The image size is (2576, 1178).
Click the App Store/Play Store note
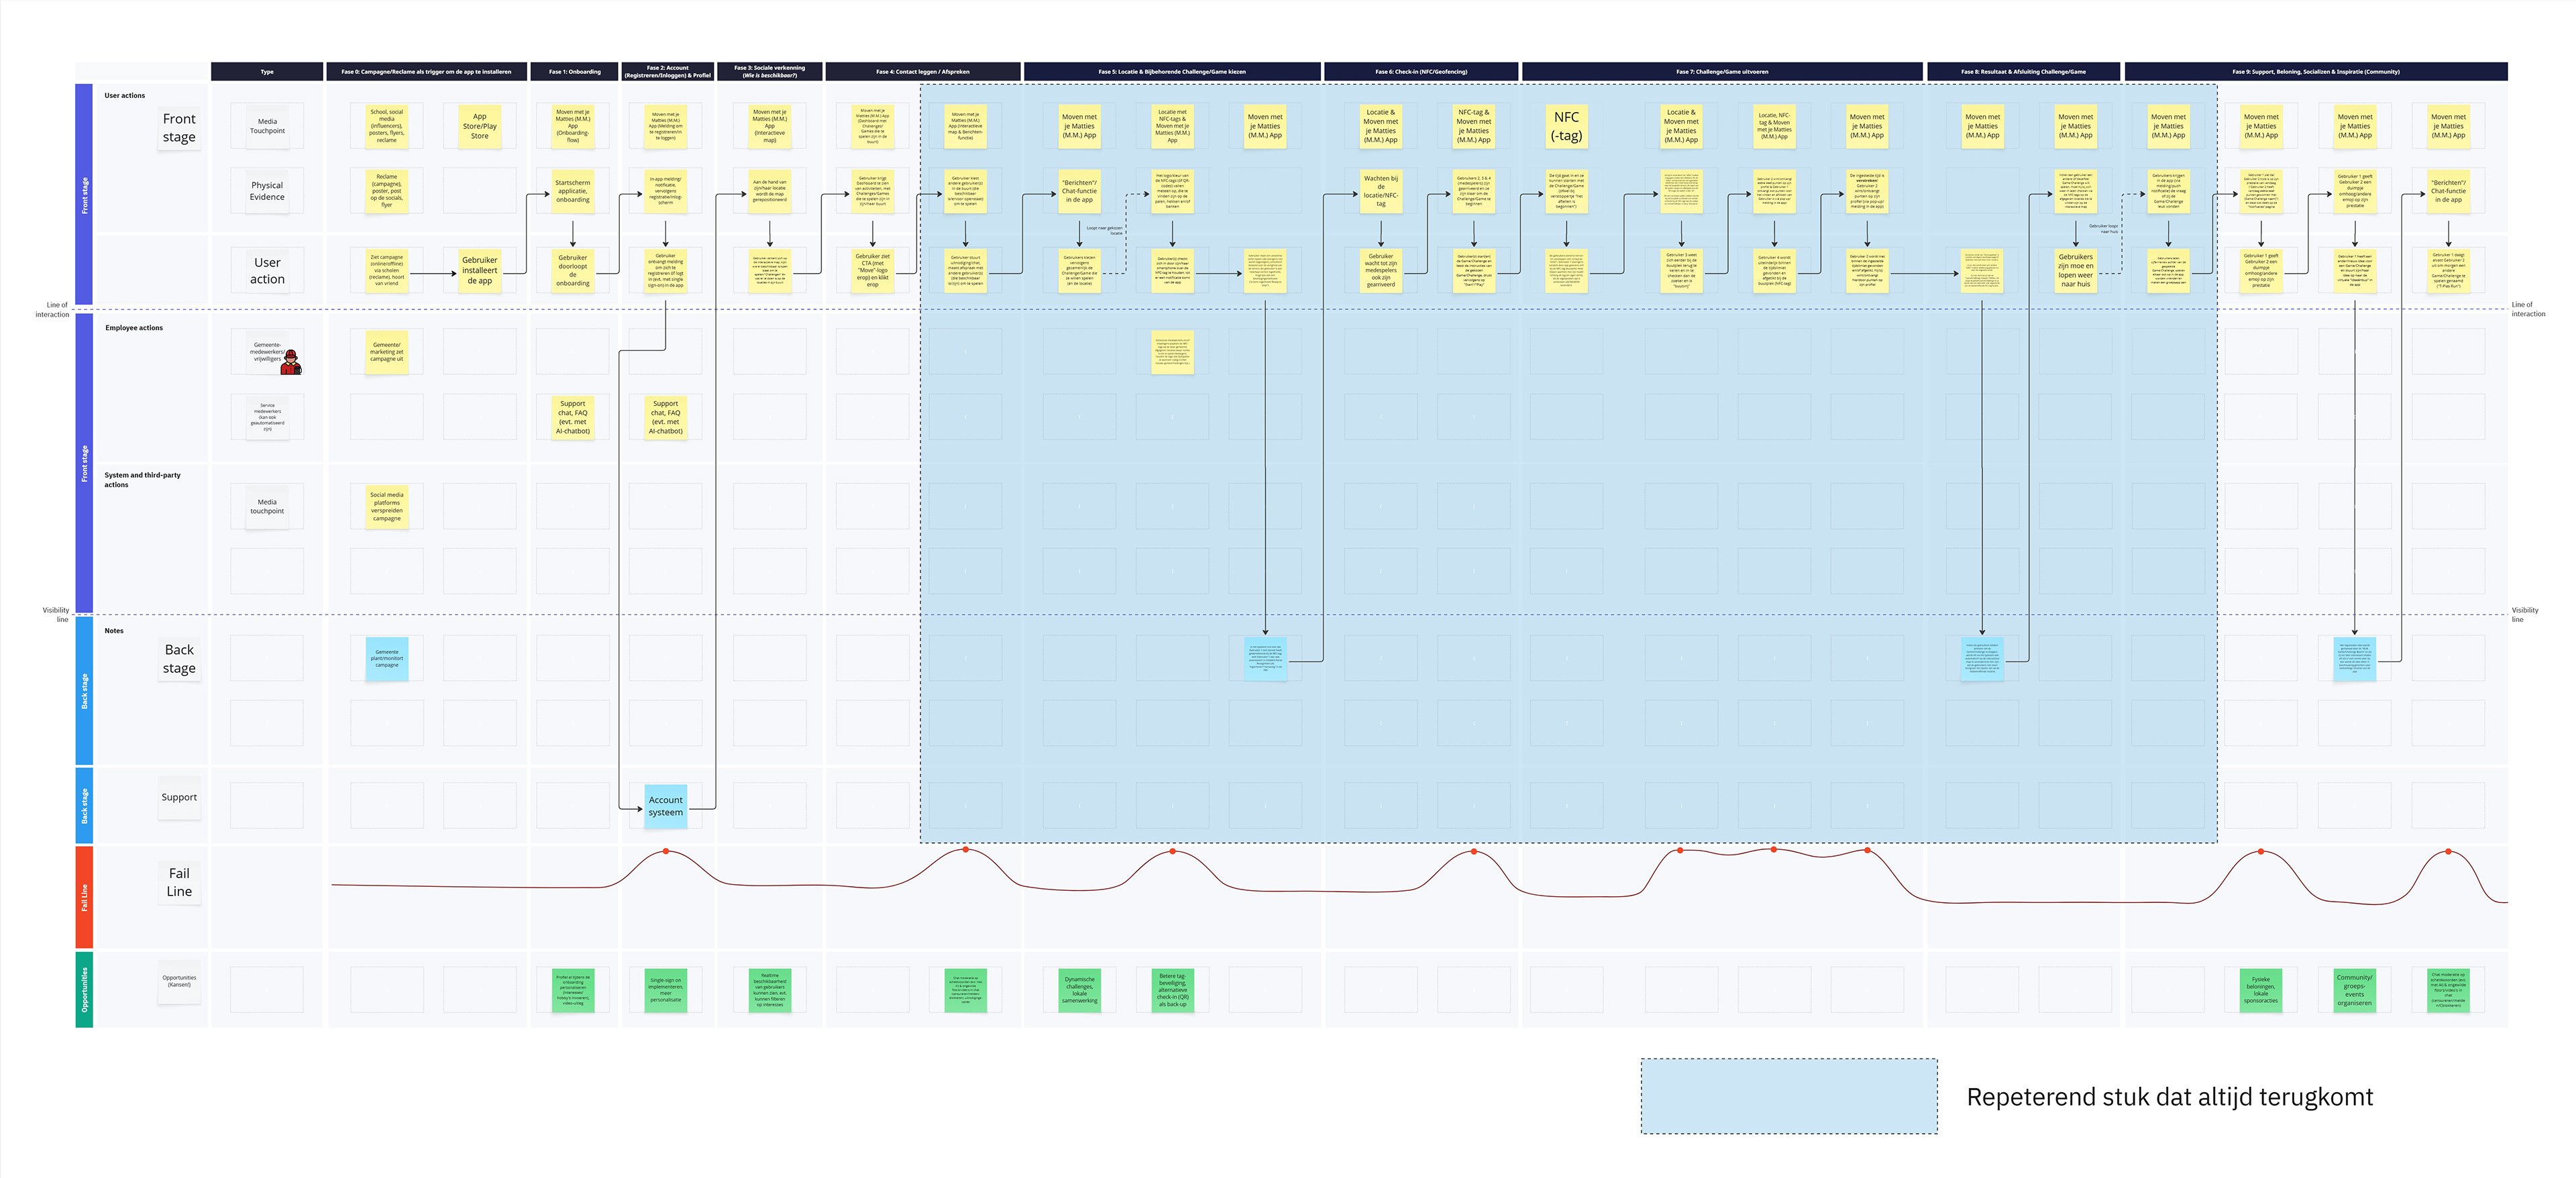click(480, 127)
